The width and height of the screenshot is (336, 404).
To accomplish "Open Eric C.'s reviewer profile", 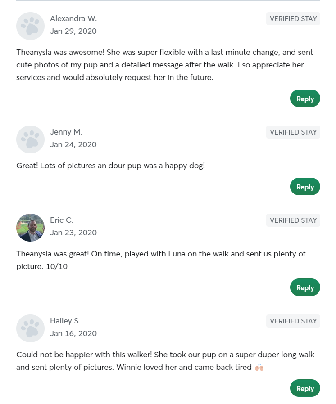I will (62, 220).
